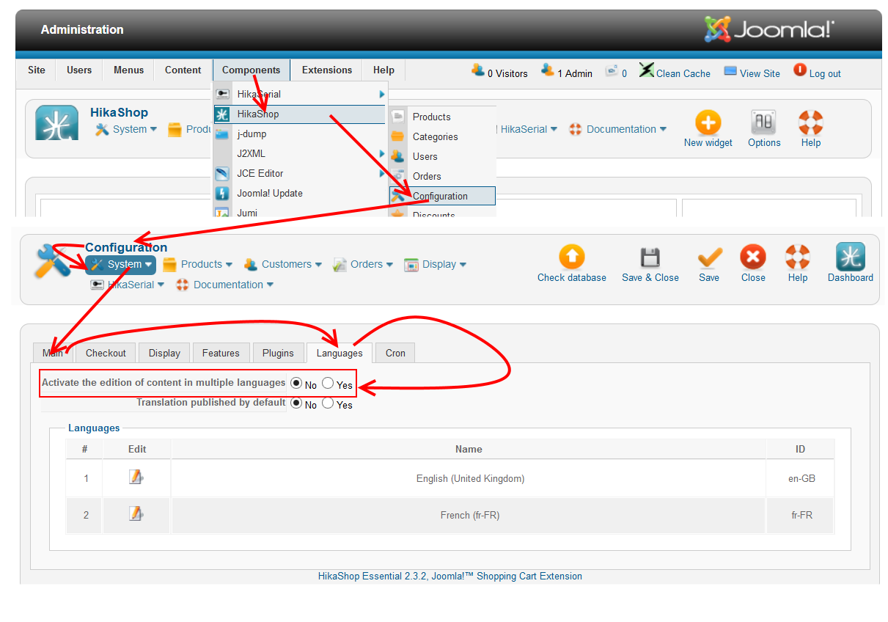
Task: Click the Save checkmark icon
Action: pos(709,257)
